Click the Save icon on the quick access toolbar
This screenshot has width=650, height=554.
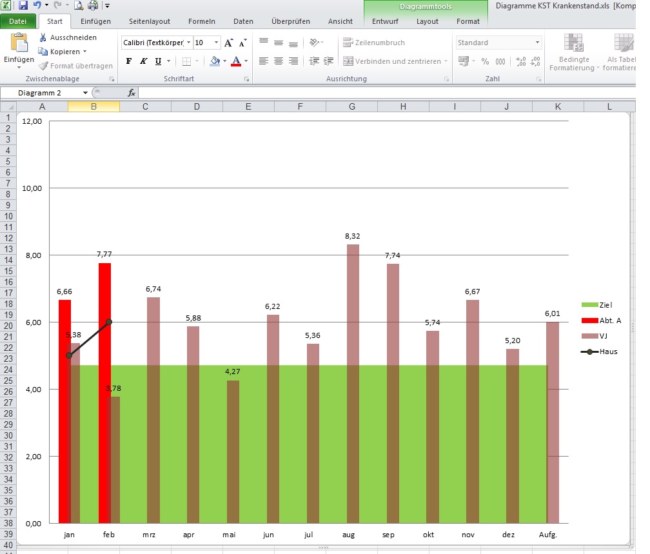(23, 5)
